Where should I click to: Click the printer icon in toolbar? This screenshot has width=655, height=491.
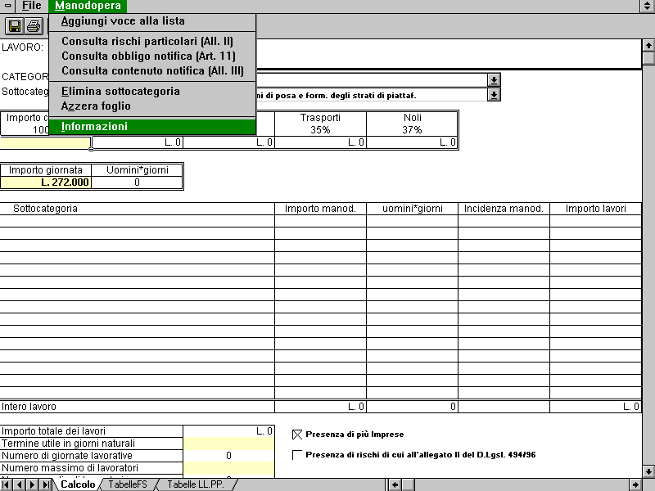tap(34, 26)
